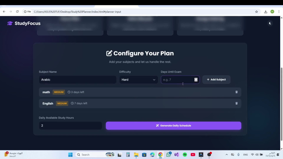Open YouTube from the taskbar
The width and height of the screenshot is (283, 159).
(x=193, y=154)
